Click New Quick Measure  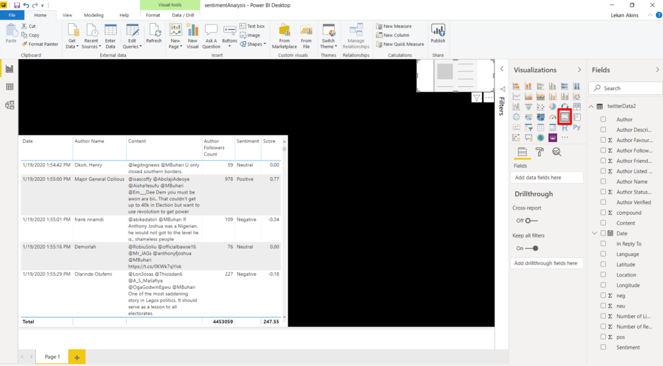pos(400,44)
